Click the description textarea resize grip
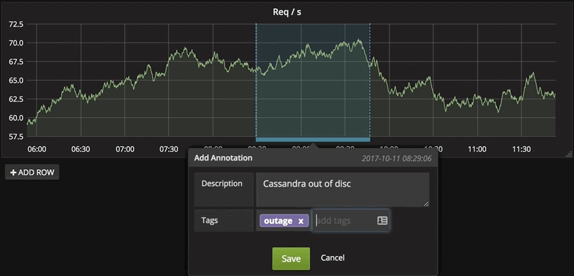 coord(426,203)
